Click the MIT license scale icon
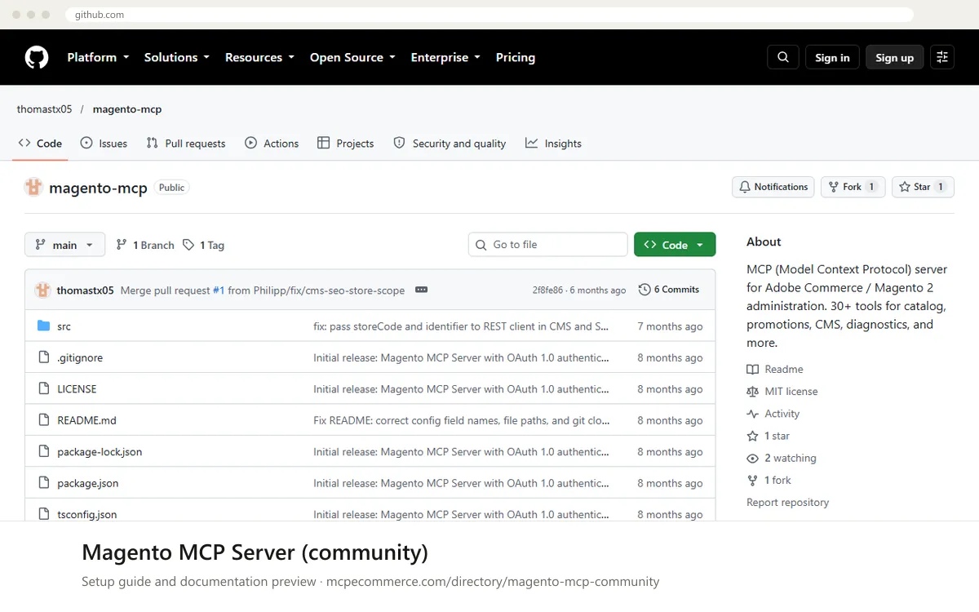The image size is (979, 612). click(x=753, y=392)
